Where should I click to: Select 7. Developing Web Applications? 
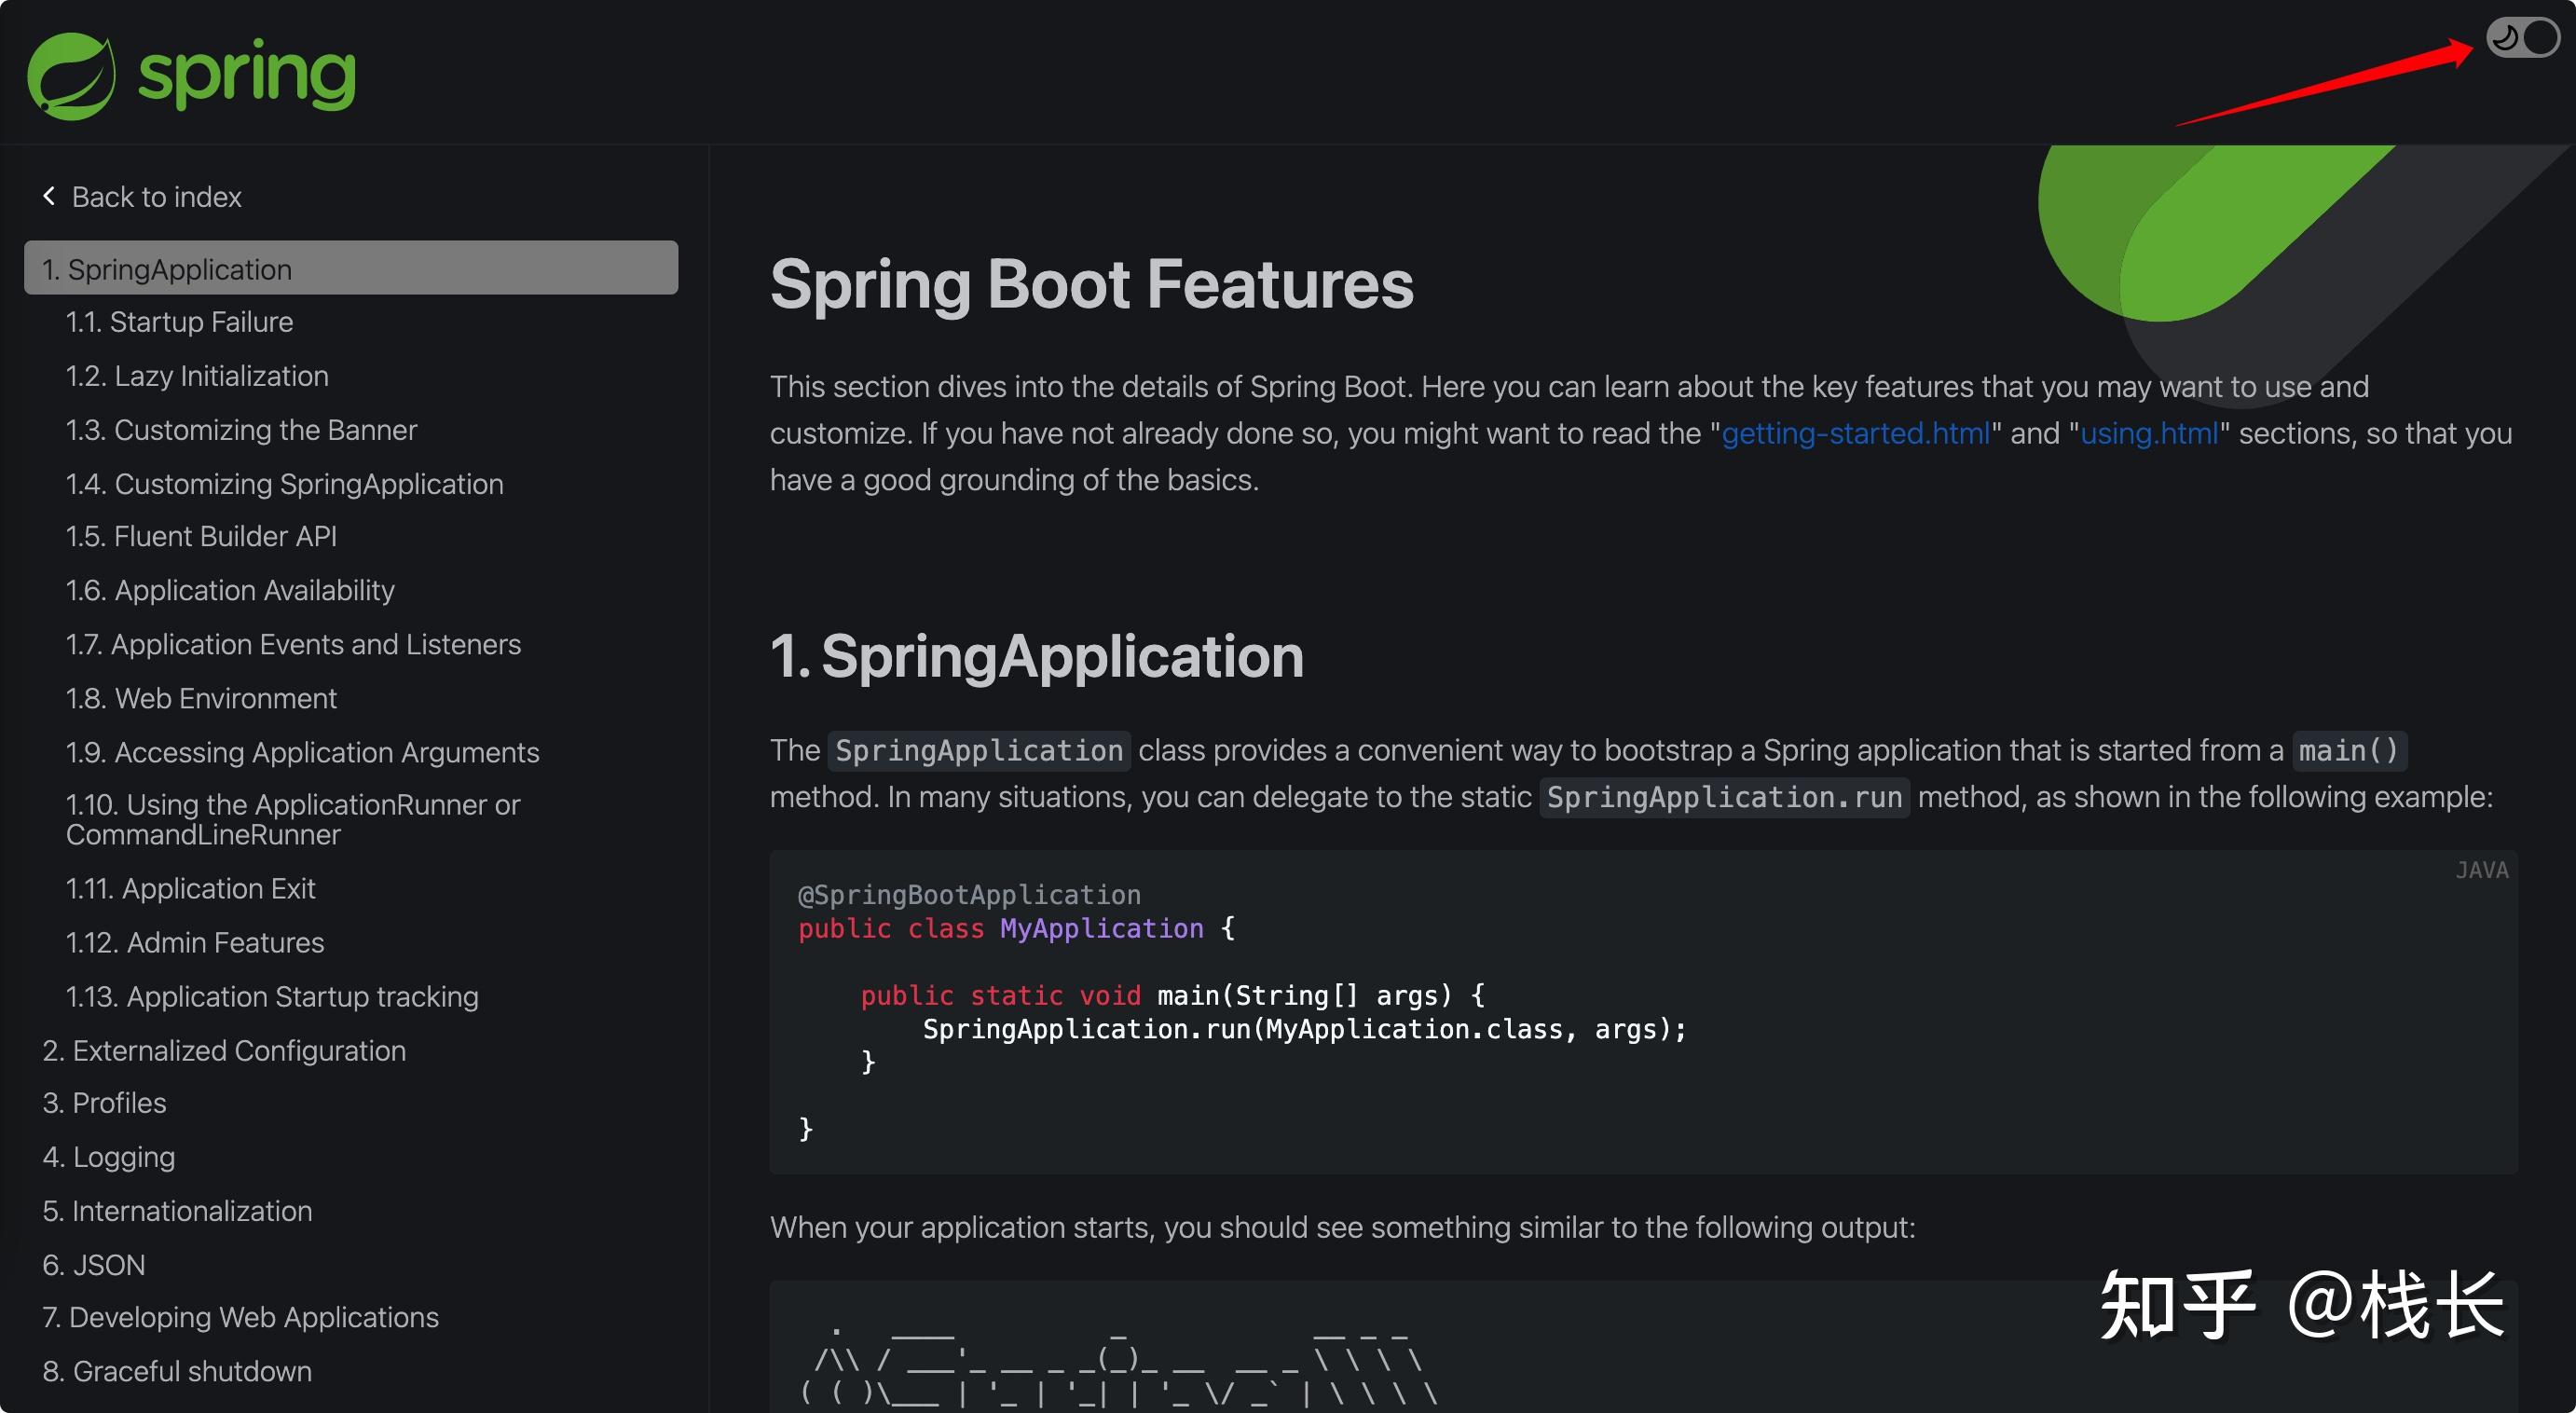tap(240, 1316)
